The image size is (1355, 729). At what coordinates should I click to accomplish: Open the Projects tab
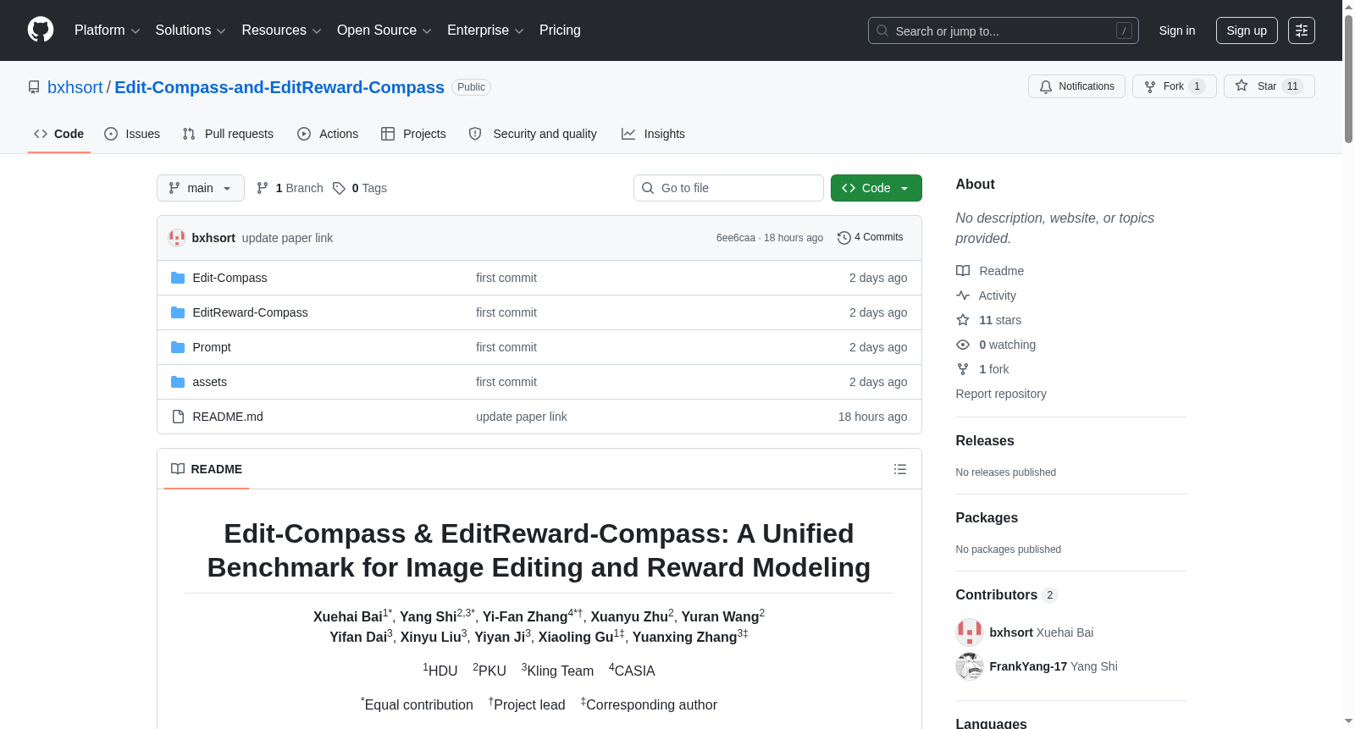pos(413,134)
